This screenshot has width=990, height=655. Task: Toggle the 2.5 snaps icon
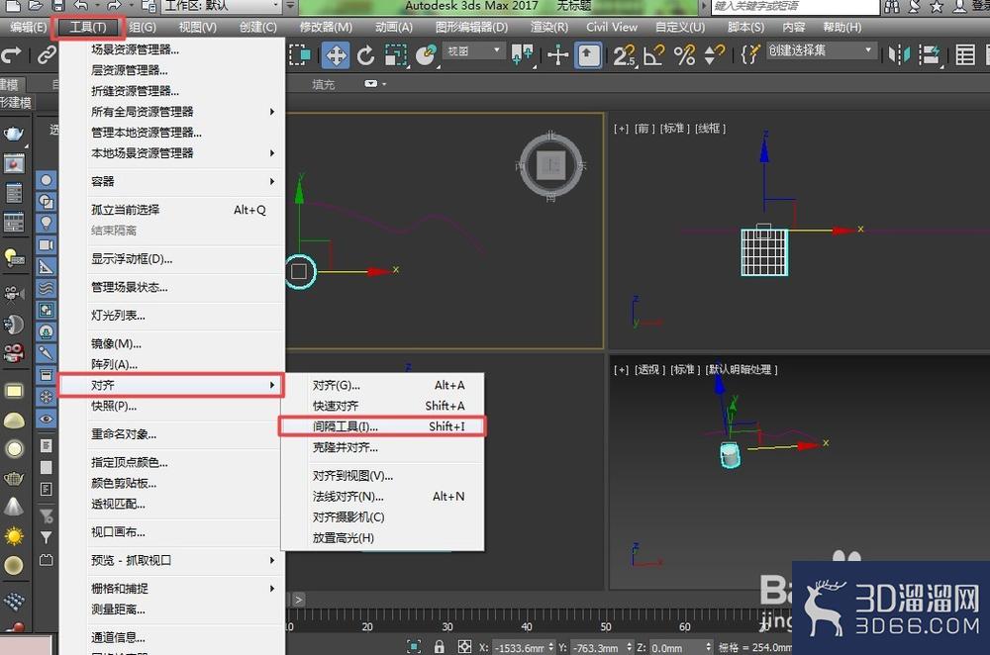(x=625, y=55)
